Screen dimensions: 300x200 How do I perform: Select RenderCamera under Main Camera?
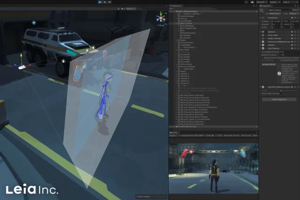pos(189,33)
